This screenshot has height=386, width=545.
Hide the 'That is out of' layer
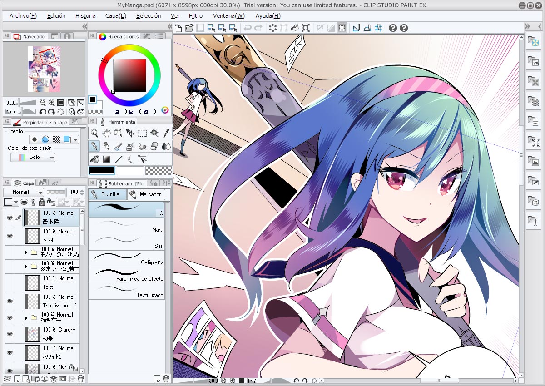pos(10,301)
